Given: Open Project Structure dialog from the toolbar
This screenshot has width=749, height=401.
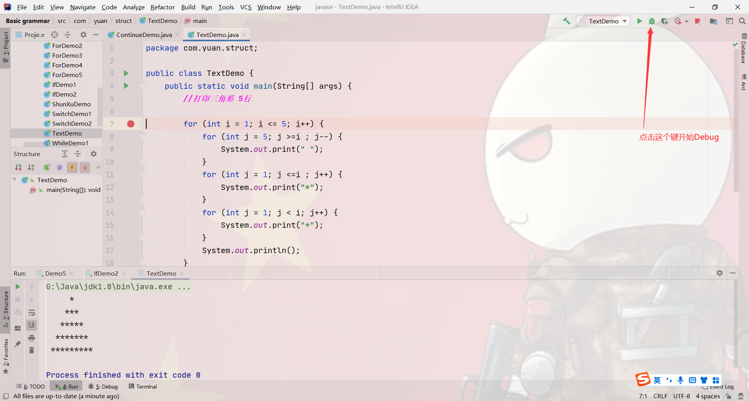Looking at the screenshot, I should click(714, 21).
